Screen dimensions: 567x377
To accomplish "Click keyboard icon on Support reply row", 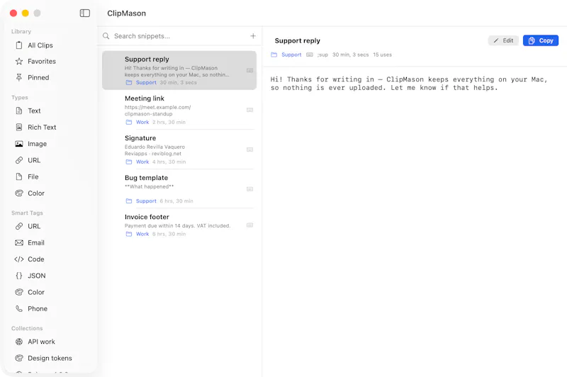I will tap(249, 70).
